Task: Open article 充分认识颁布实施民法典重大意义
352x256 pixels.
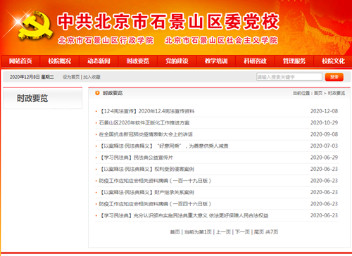Action: click(x=184, y=215)
